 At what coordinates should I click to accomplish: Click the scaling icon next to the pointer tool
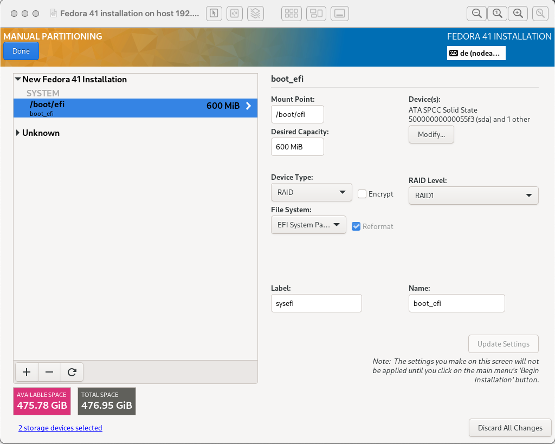(234, 14)
